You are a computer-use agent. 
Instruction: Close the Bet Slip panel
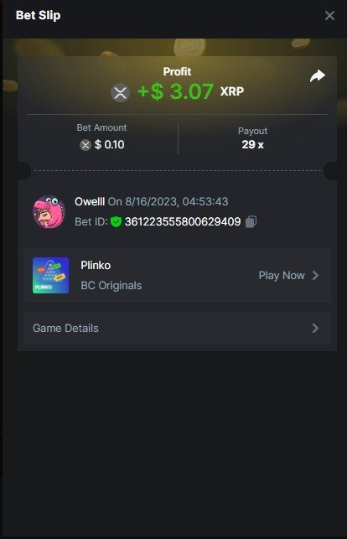pos(329,15)
